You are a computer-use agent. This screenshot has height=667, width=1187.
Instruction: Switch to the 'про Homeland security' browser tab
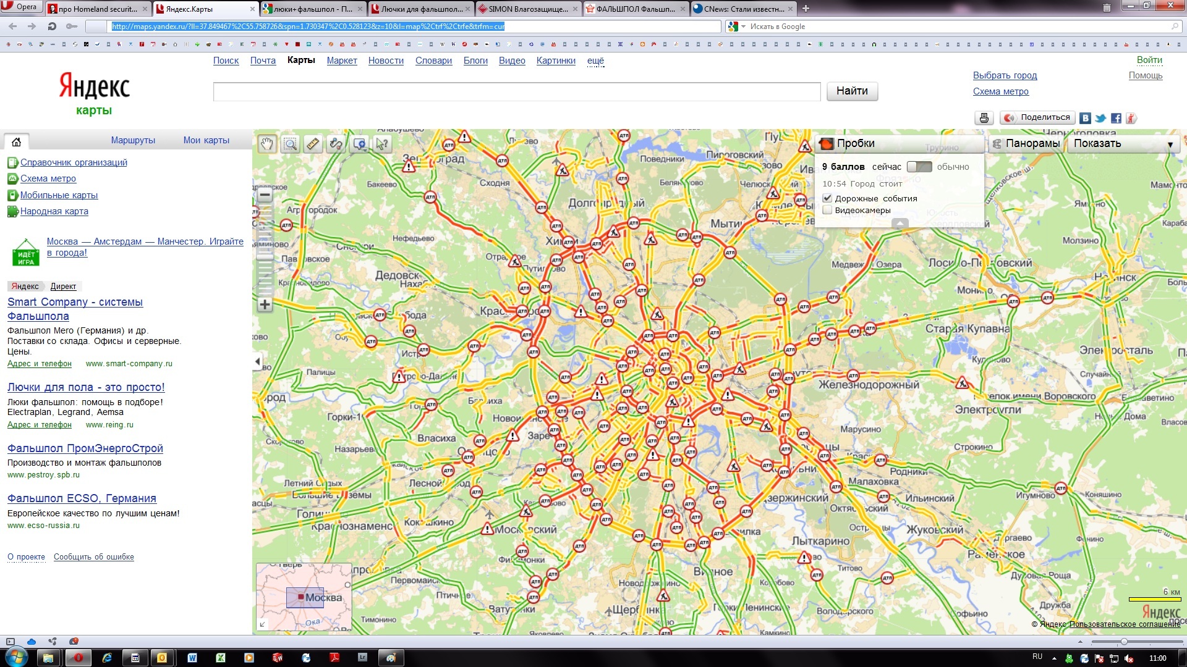coord(98,9)
